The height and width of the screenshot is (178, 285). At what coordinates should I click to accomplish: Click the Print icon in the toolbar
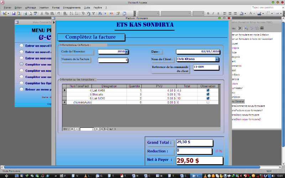point(25,14)
